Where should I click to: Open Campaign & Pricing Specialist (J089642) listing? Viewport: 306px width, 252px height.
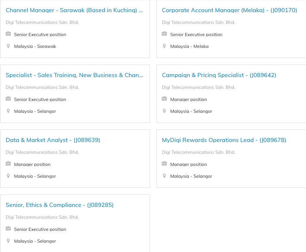pyautogui.click(x=219, y=75)
